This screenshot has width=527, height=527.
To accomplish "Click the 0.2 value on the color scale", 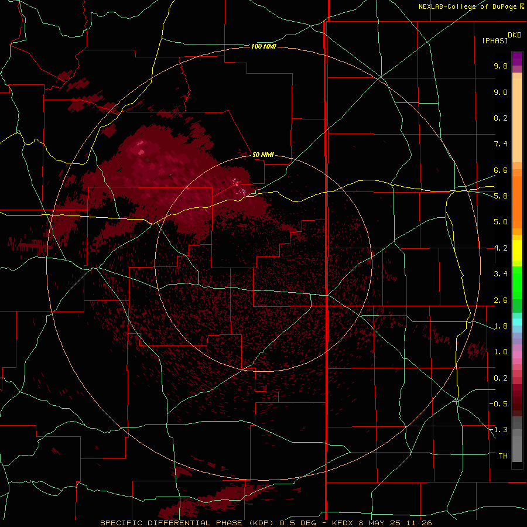I will (x=501, y=378).
